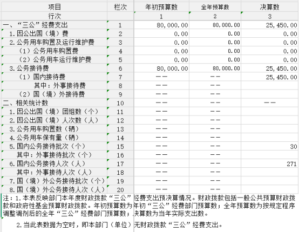Select the header cell 项目
The height and width of the screenshot is (232, 299).
click(x=55, y=7)
